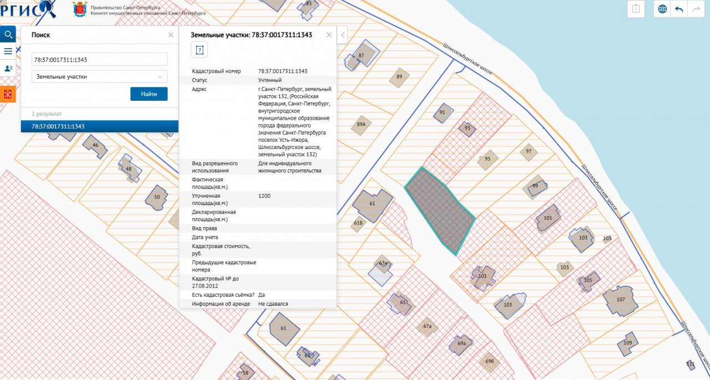Viewport: 710px width, 380px height.
Task: Go back to previous map view arrow
Action: [678, 9]
